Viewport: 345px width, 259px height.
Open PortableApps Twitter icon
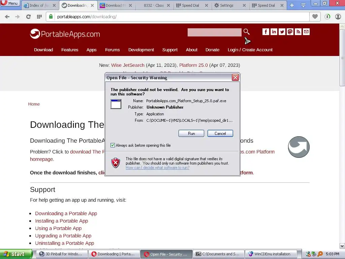282,32
